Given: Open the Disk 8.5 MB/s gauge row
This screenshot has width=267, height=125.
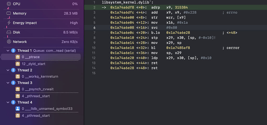Looking at the screenshot, I should (42, 32).
